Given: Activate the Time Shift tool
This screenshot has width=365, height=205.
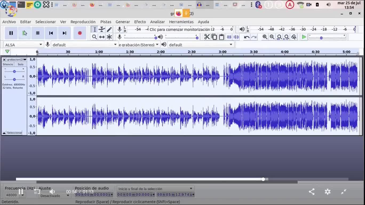Looking at the screenshot, I should coord(102,37).
